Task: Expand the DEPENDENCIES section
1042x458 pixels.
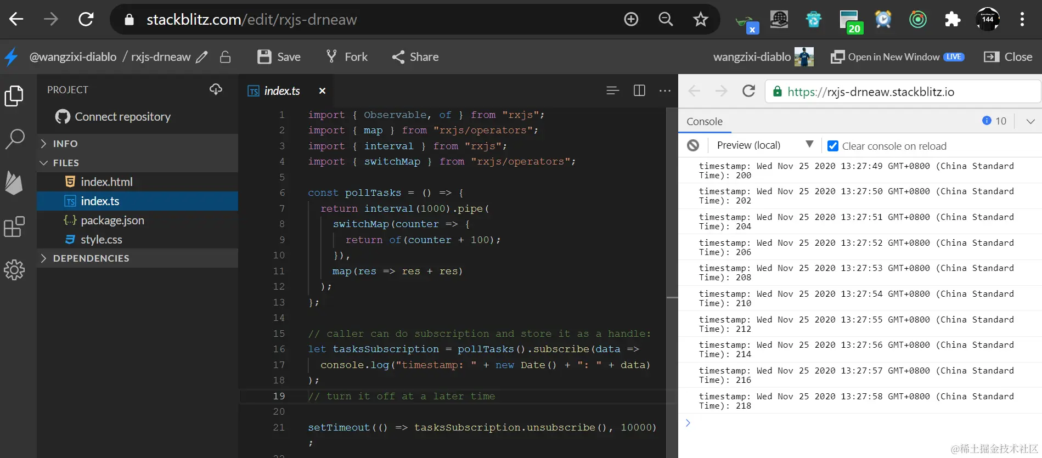Action: coord(137,258)
